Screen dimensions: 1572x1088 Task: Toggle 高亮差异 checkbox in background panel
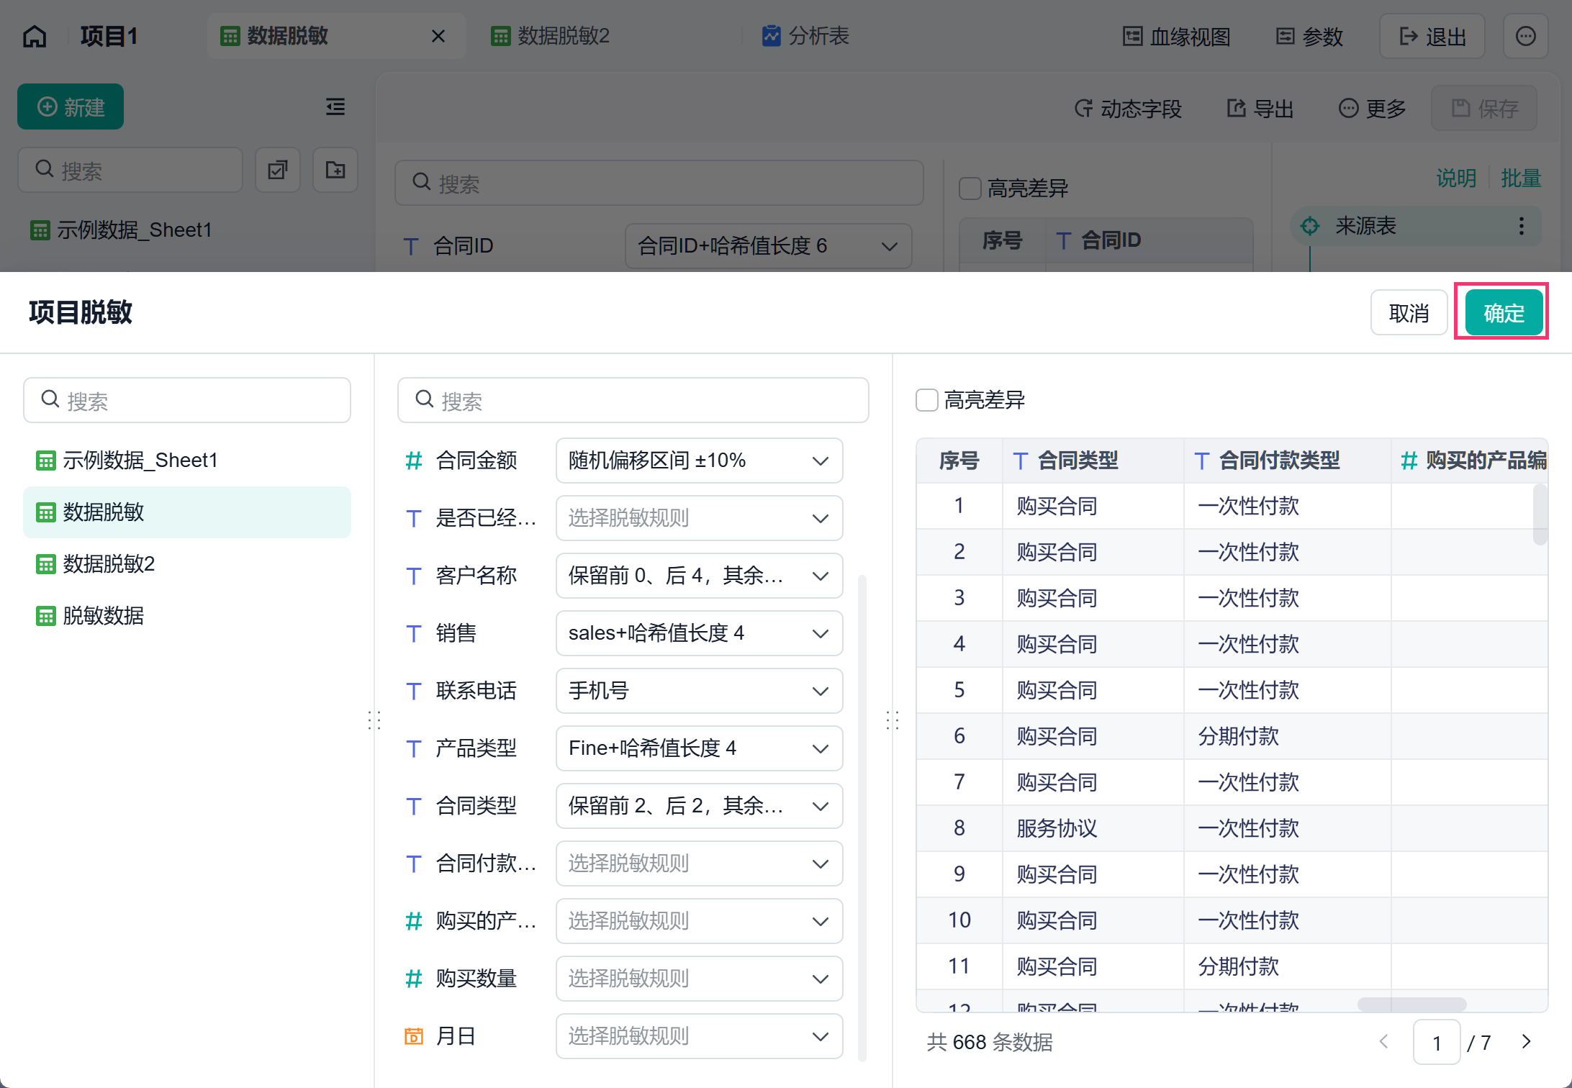[970, 189]
